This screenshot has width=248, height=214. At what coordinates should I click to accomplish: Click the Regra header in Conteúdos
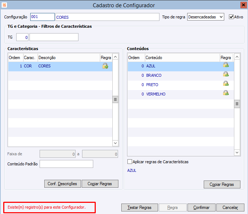point(226,58)
